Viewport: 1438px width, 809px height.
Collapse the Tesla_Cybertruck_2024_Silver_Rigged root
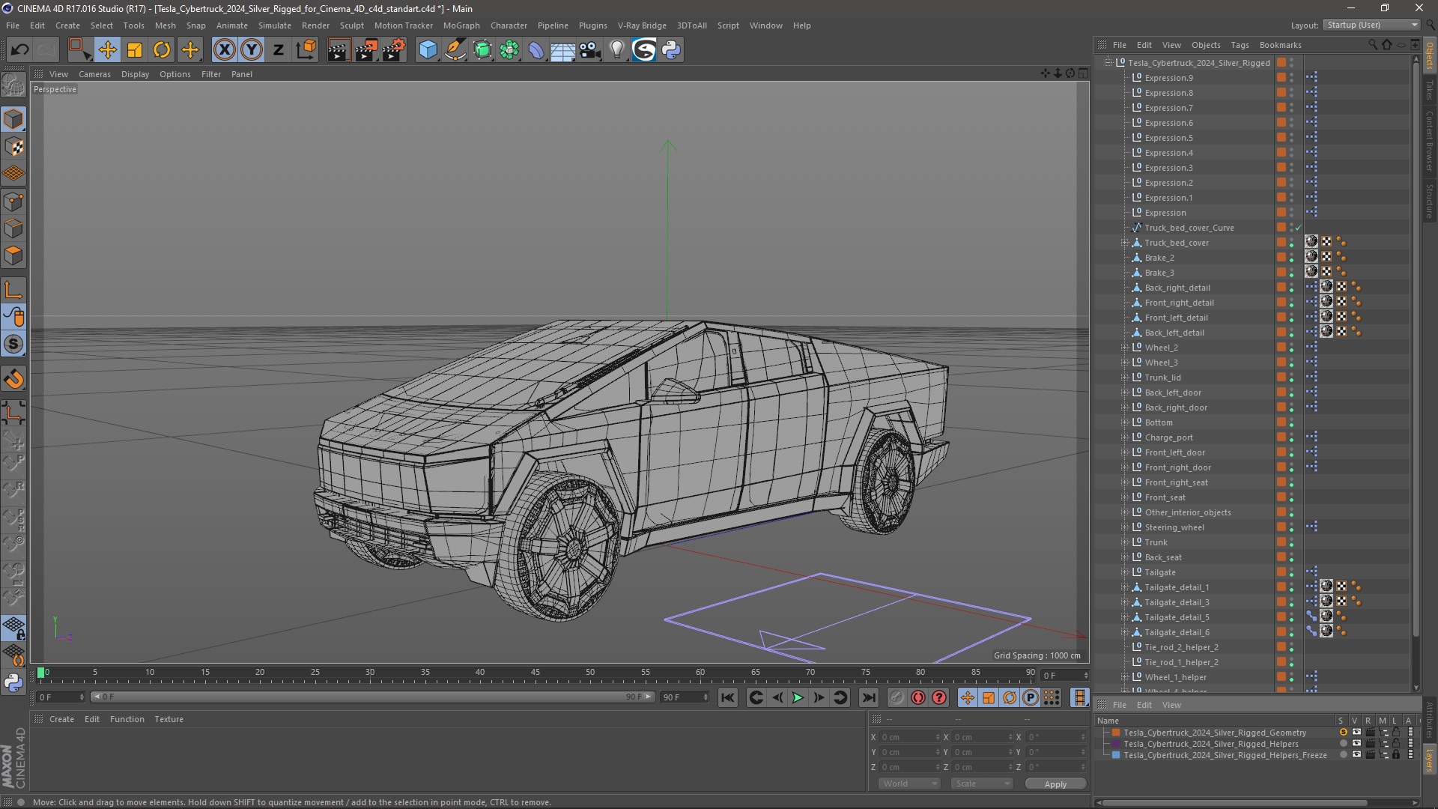pos(1108,63)
